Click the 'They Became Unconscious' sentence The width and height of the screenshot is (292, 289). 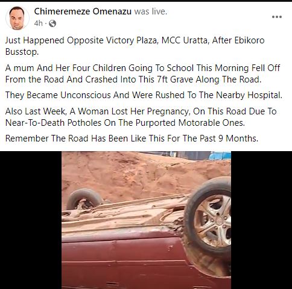click(144, 95)
